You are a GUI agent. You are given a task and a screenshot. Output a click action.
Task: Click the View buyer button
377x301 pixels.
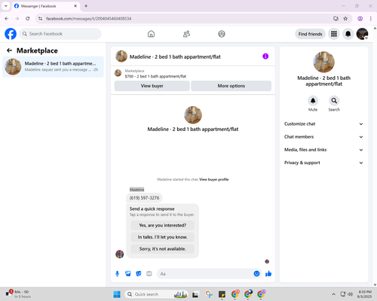tap(152, 86)
